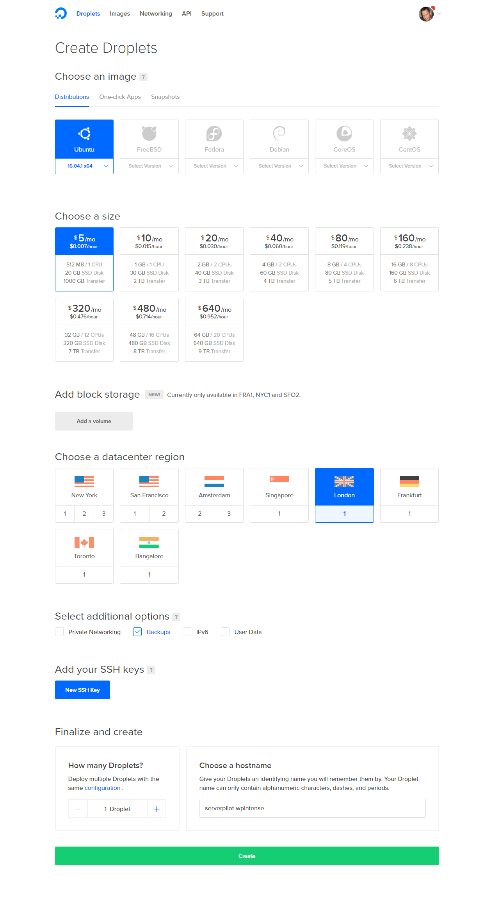Open Fedora Select Version dropdown
500x904 pixels.
click(x=214, y=166)
